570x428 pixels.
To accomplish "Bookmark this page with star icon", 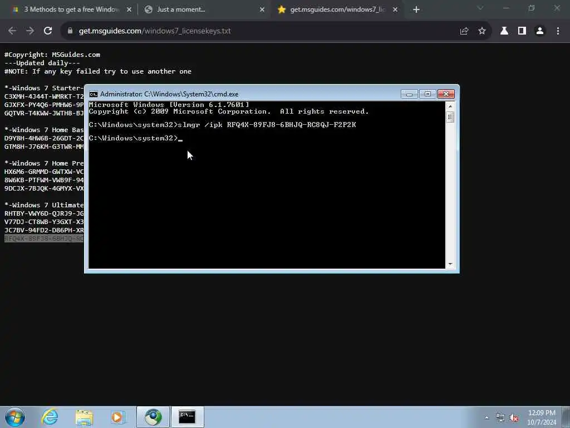I will pyautogui.click(x=482, y=31).
